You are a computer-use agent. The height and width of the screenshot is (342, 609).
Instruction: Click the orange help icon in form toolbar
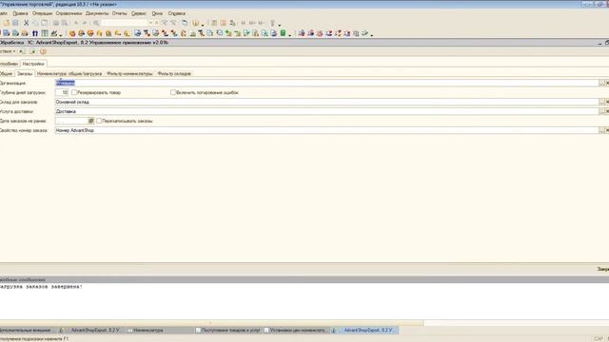click(43, 51)
